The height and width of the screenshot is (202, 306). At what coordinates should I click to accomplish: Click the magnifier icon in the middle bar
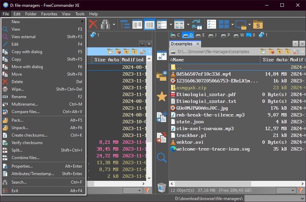pyautogui.click(x=161, y=157)
